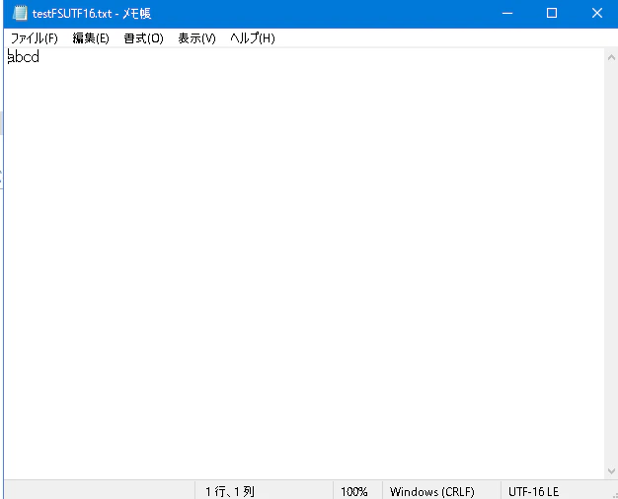
Task: Minimize the メモ帳 window
Action: 507,14
